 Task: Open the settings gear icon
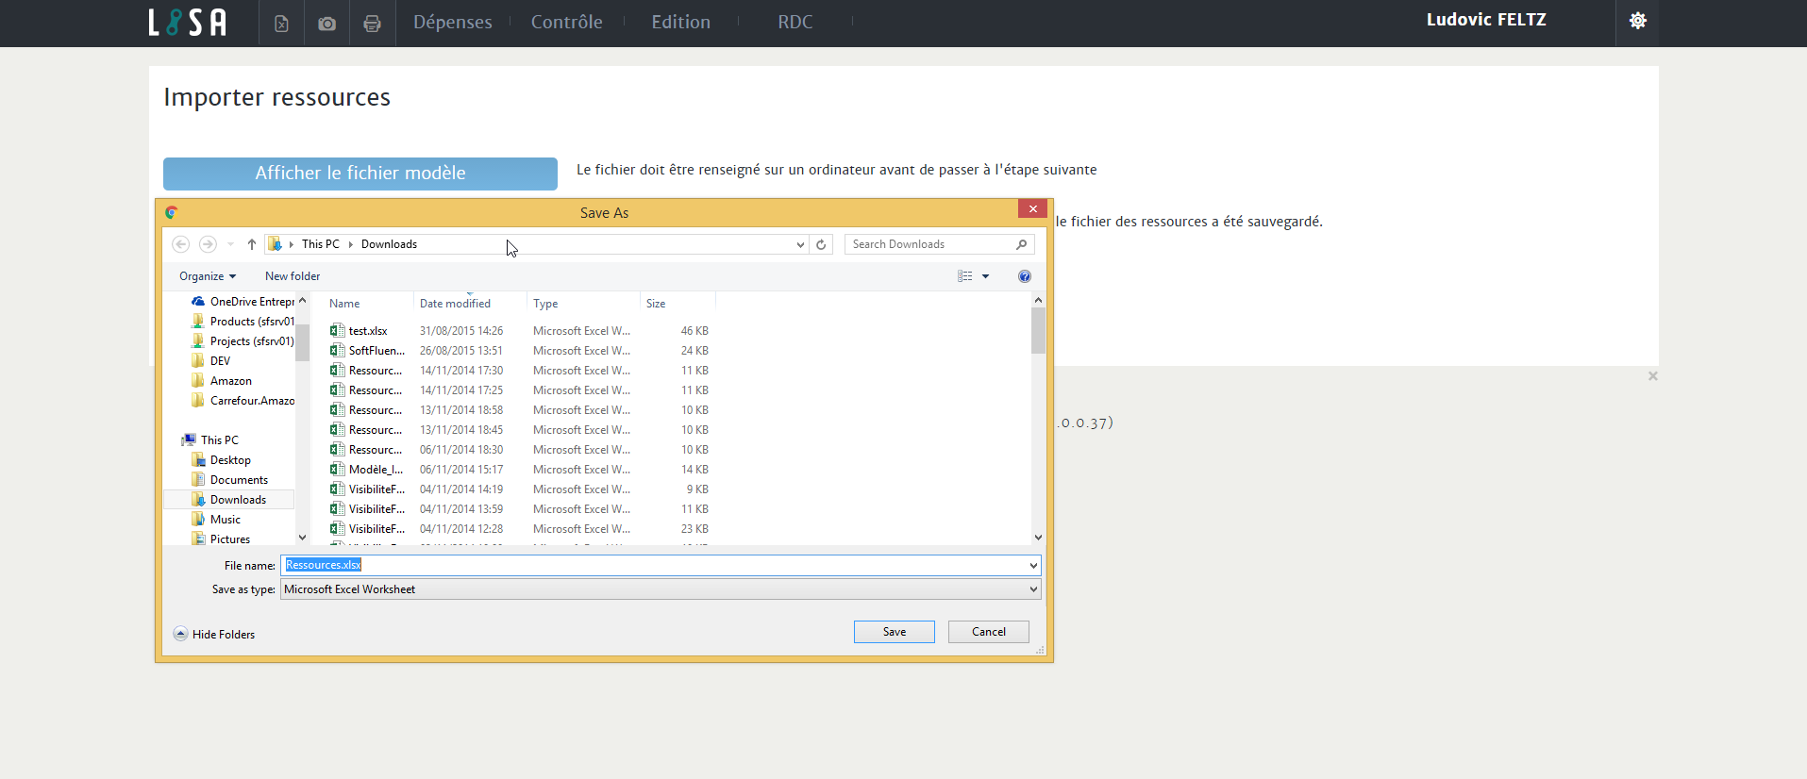point(1638,21)
